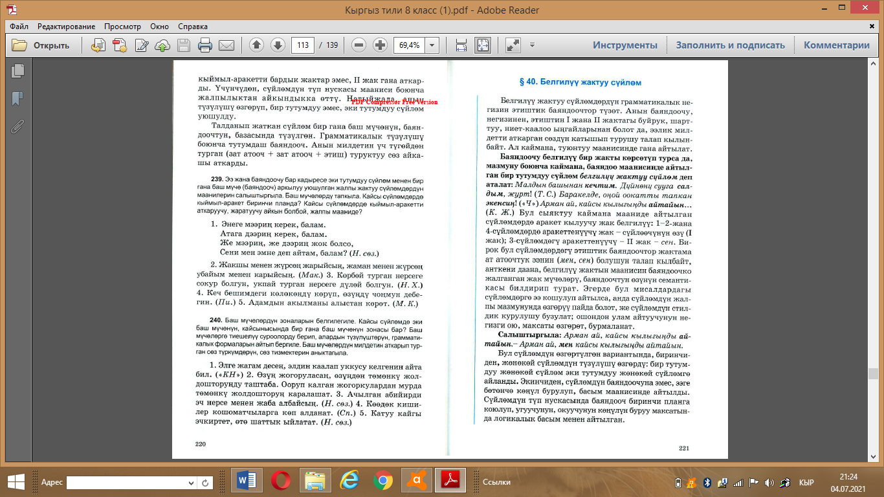Open File Explorer from the taskbar
This screenshot has height=497, width=884.
315,481
